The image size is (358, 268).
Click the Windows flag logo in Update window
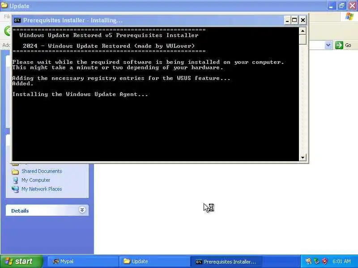tap(349, 17)
